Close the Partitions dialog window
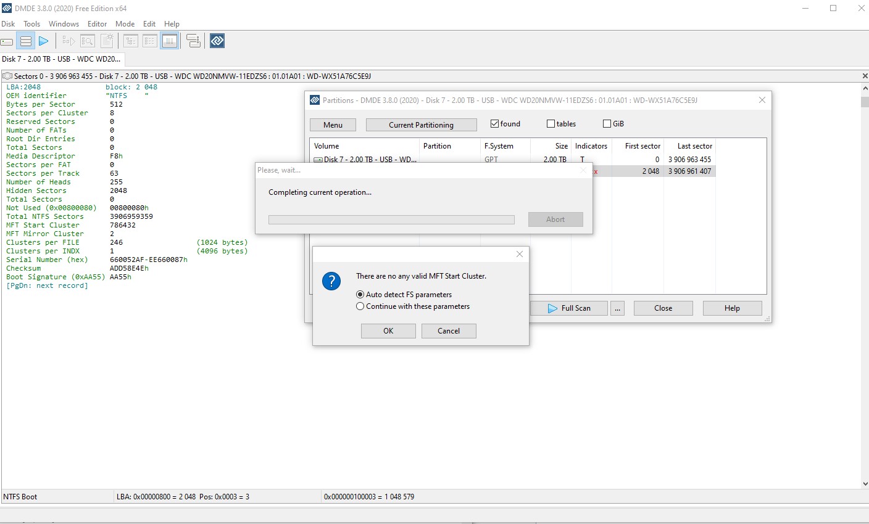 762,100
